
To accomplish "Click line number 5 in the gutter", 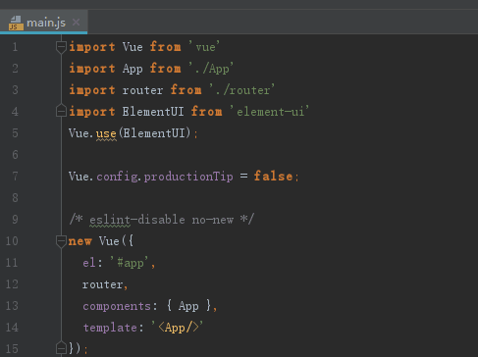I will [x=15, y=133].
